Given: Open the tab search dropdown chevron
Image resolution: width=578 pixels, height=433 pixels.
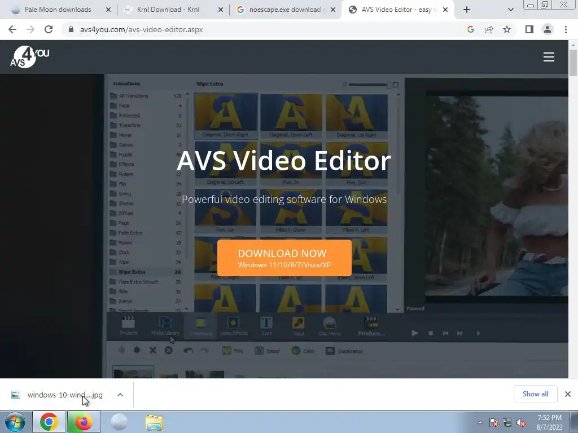Looking at the screenshot, I should tap(510, 10).
